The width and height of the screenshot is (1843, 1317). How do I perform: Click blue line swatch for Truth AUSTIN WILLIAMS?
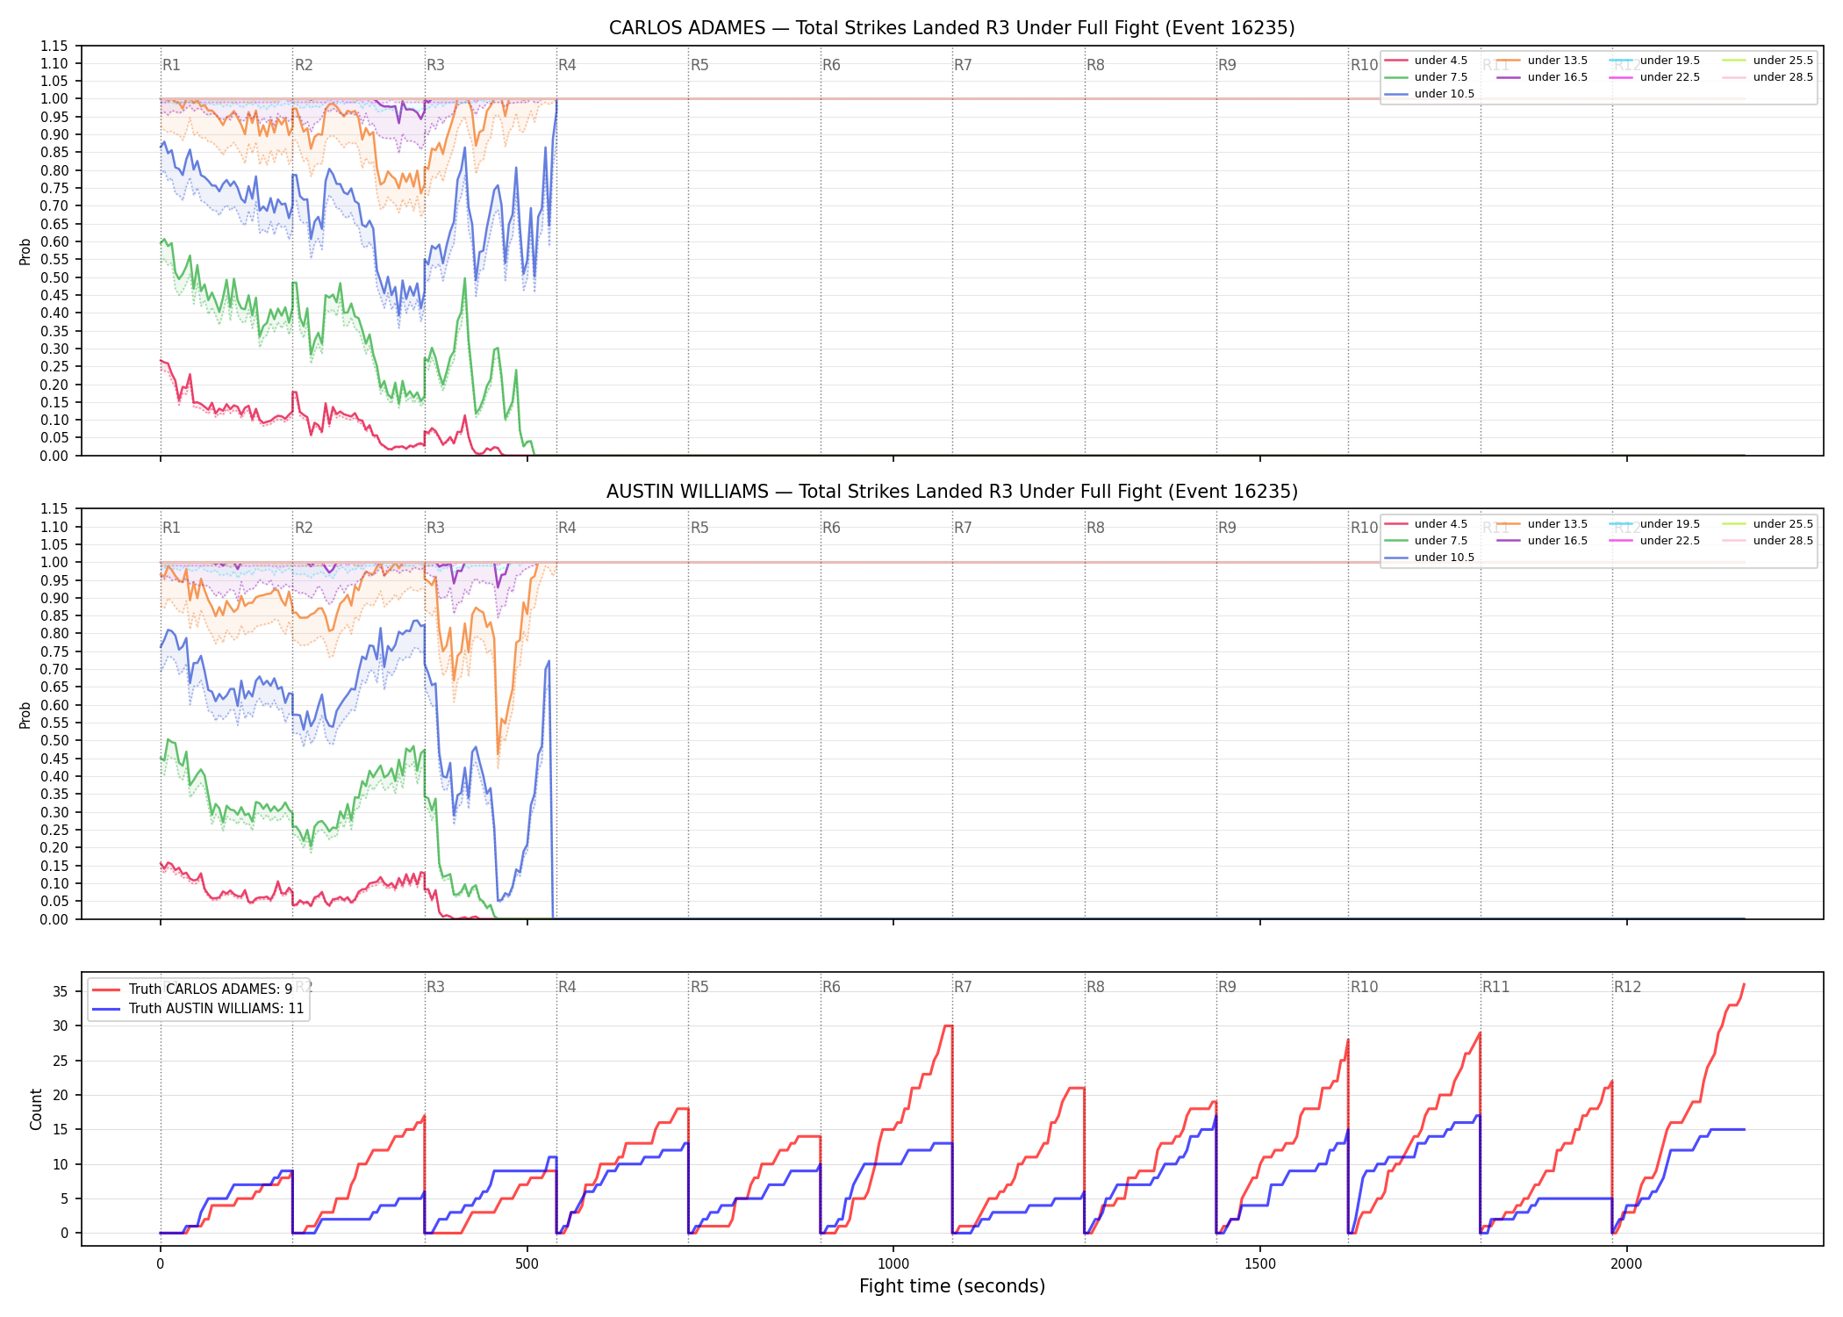[106, 1009]
